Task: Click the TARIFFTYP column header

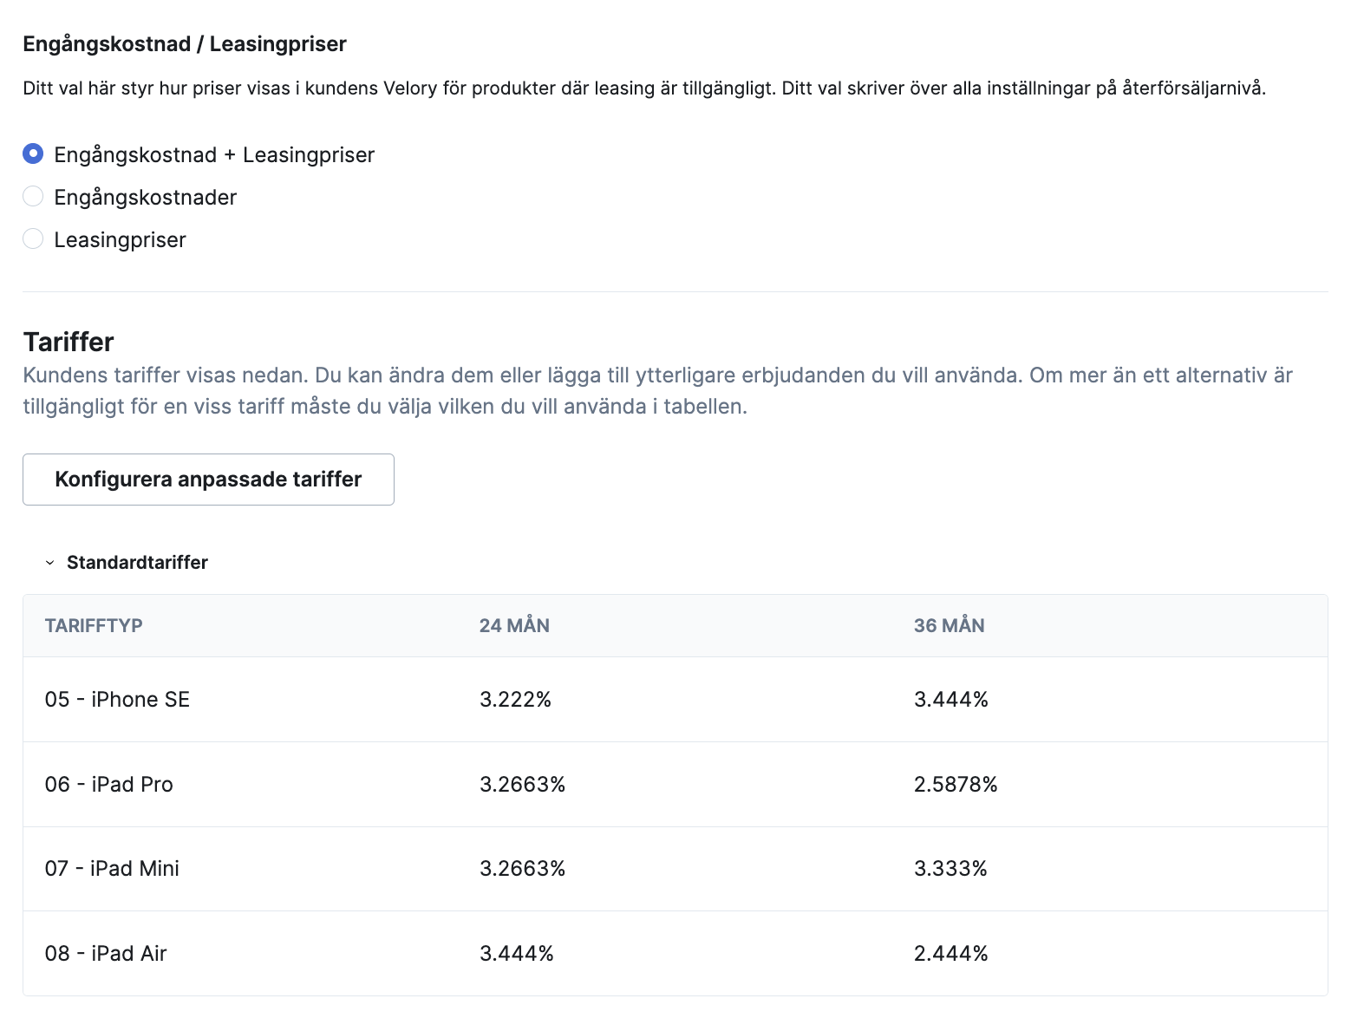Action: [x=94, y=626]
